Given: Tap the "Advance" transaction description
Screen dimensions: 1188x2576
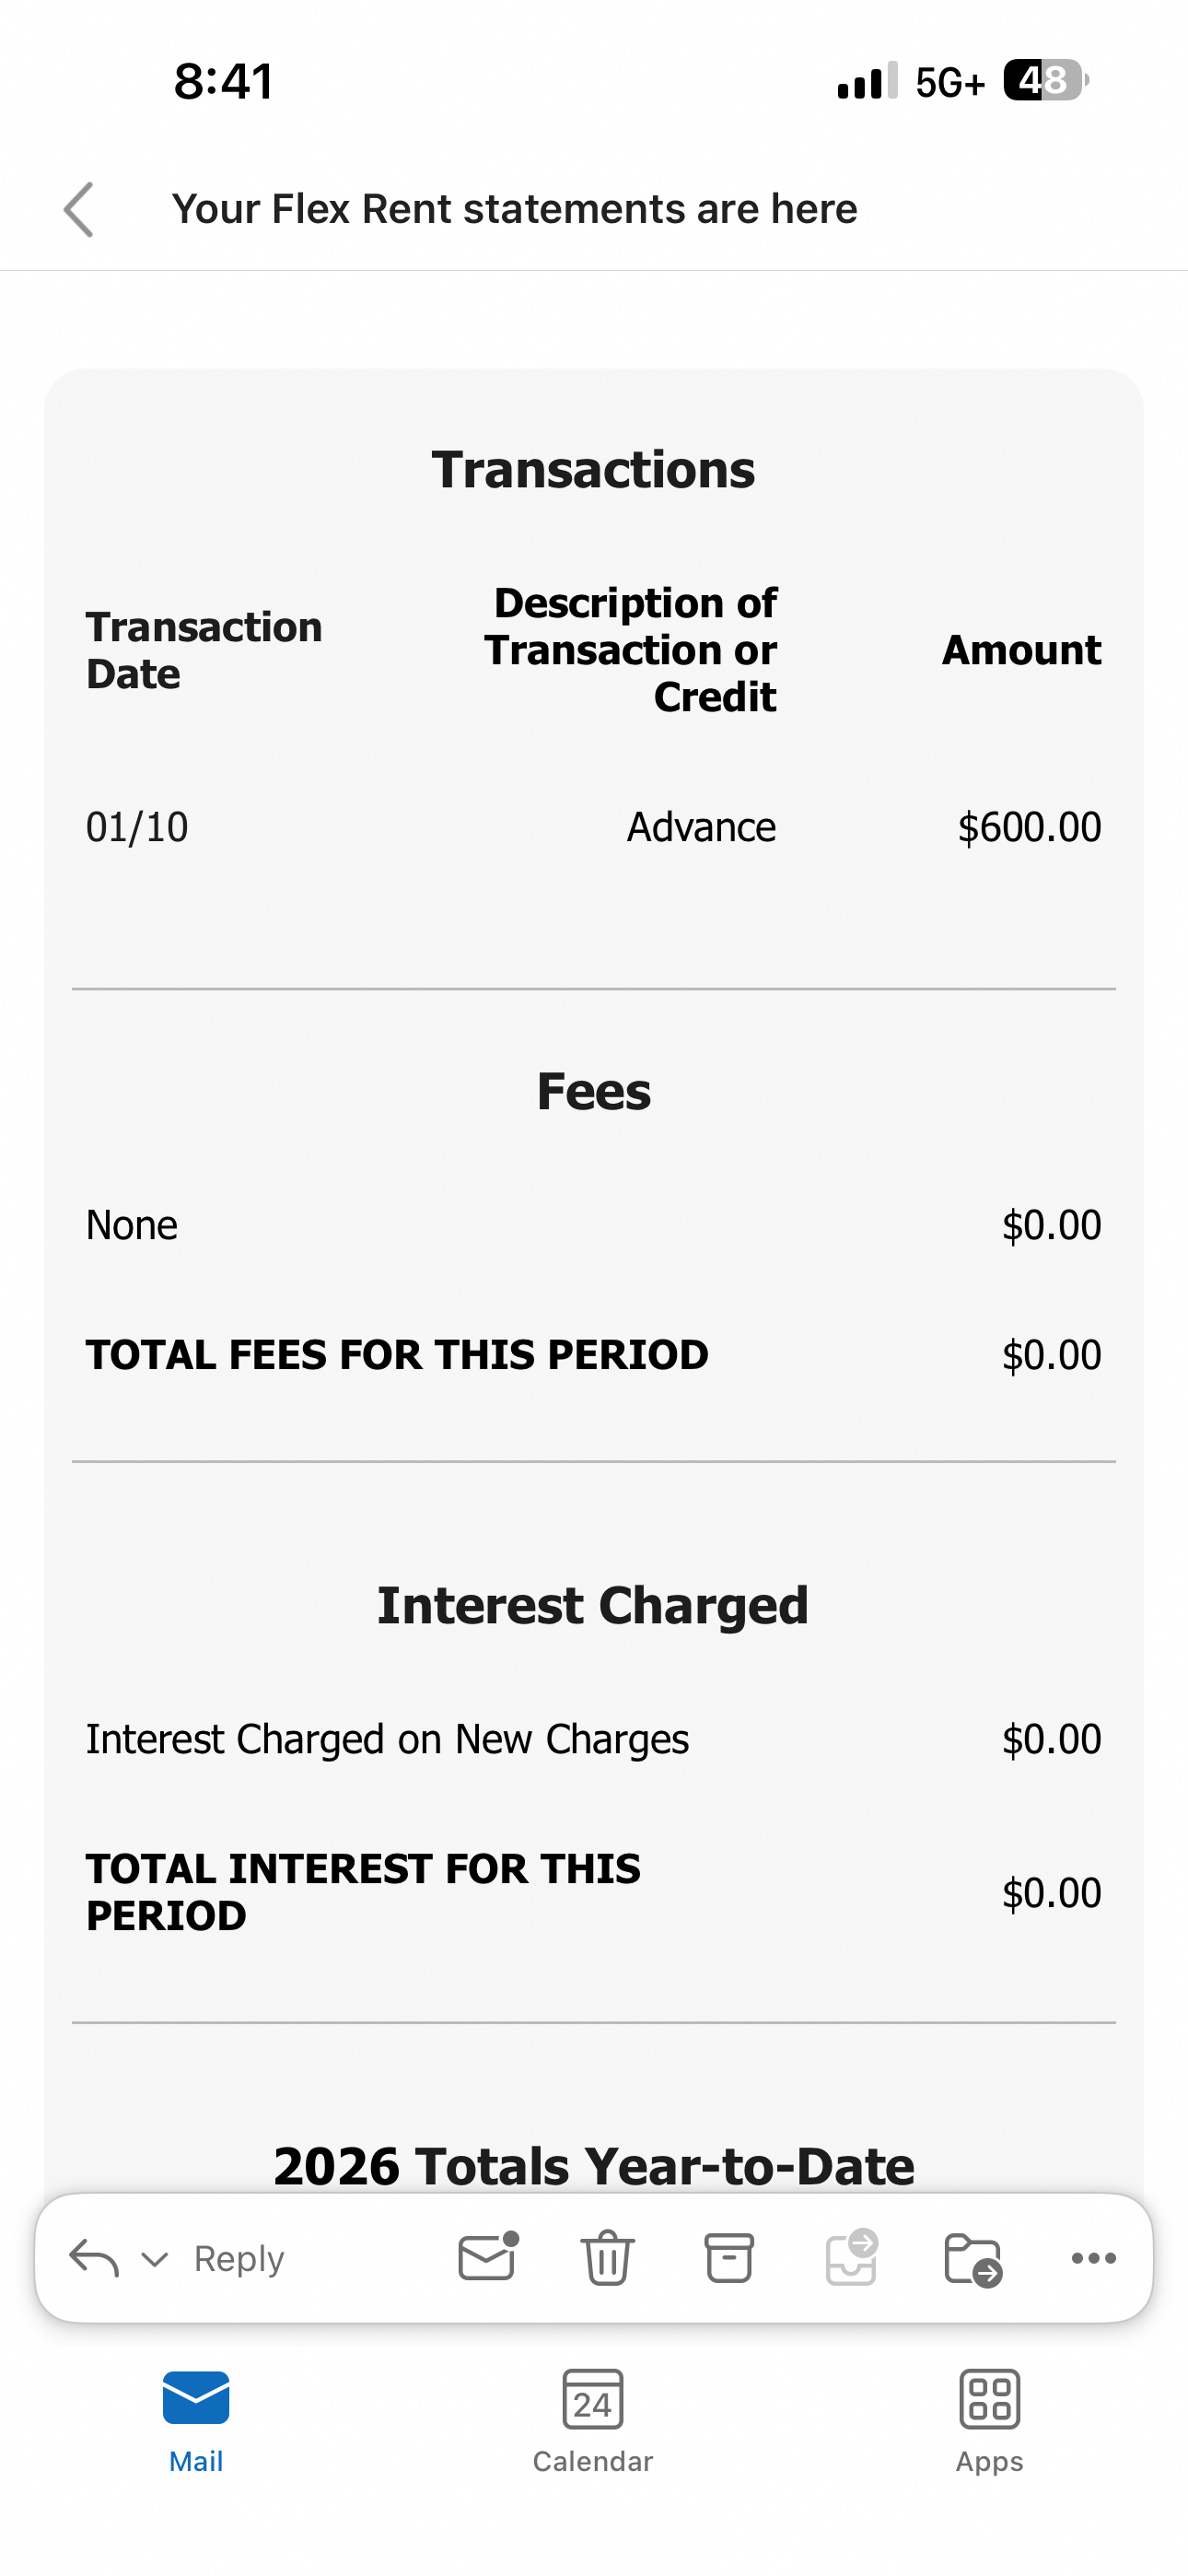Looking at the screenshot, I should point(701,827).
